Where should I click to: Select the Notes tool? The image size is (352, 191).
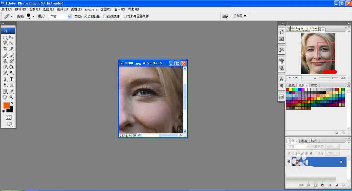pos(5,91)
